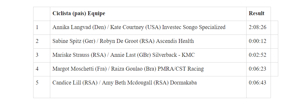This screenshot has width=308, height=102.
Task: Click position number 5 cell
Action: pos(42,87)
